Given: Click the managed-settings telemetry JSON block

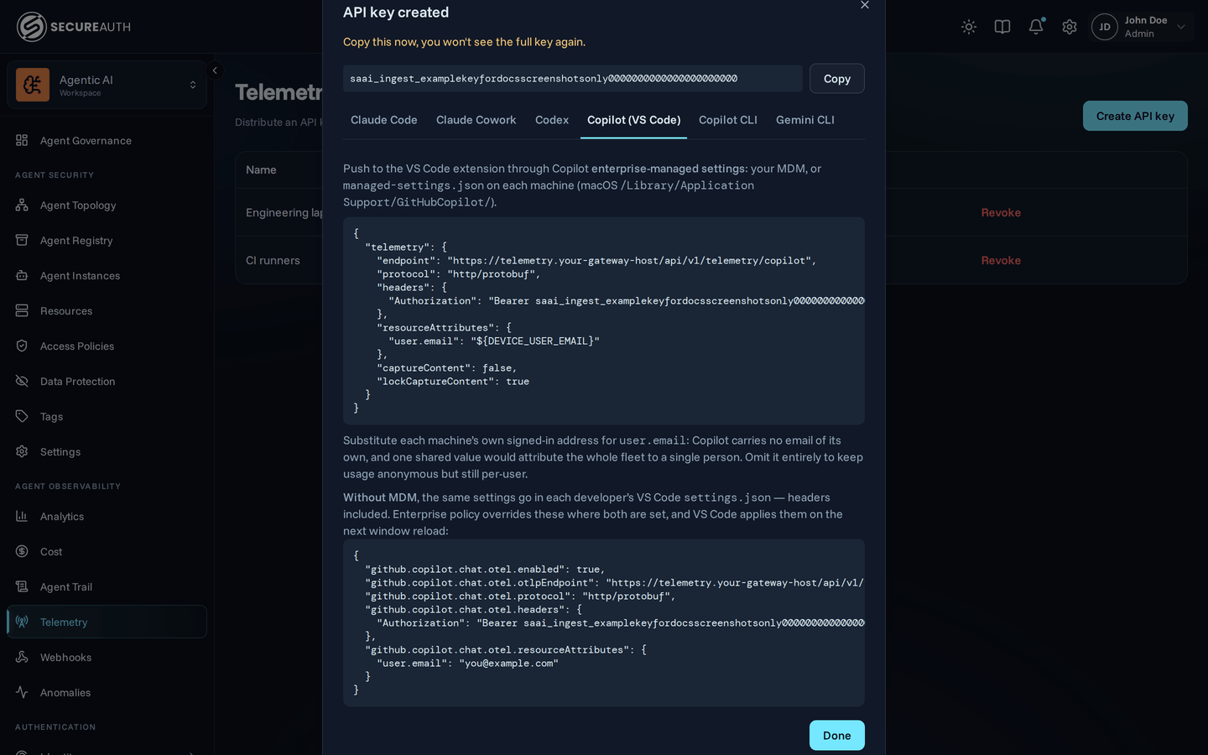Looking at the screenshot, I should coord(604,320).
